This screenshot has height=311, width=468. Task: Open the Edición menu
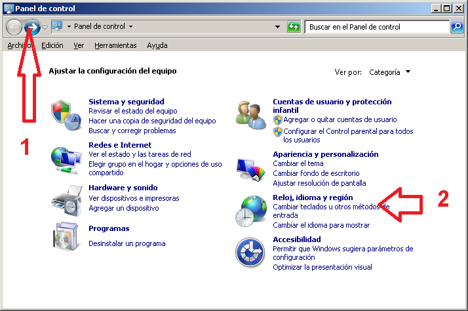tap(52, 45)
